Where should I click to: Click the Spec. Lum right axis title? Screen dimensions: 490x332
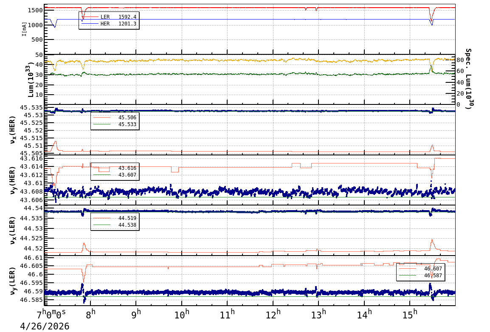pyautogui.click(x=468, y=79)
